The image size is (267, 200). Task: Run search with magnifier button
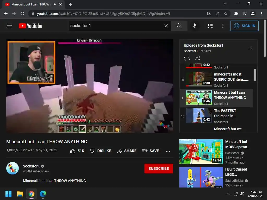click(x=179, y=26)
